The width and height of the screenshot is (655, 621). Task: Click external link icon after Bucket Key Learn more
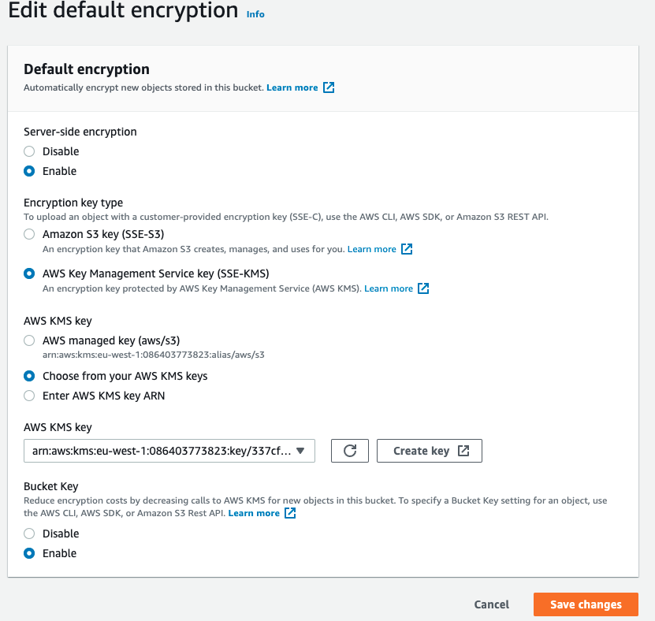(x=290, y=513)
